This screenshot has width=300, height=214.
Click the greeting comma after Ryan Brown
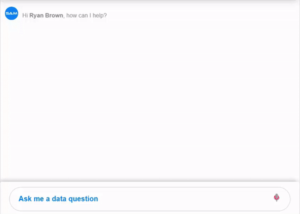coord(64,17)
